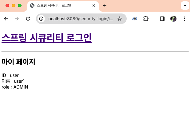Click the forward navigation arrow
Viewport: 190px width, 136px height.
tap(17, 19)
